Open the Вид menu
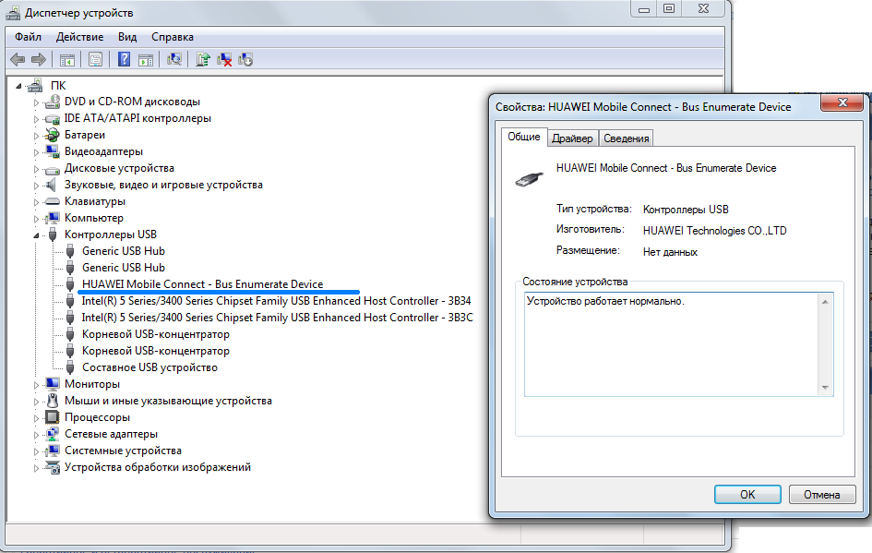Viewport: 872px width, 553px height. (127, 37)
